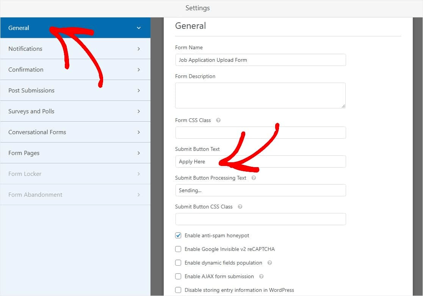Image resolution: width=423 pixels, height=296 pixels.
Task: View the dynamic fields population help icon
Action: [269, 263]
